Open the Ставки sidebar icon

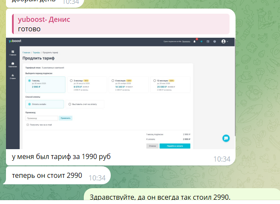tap(13, 76)
